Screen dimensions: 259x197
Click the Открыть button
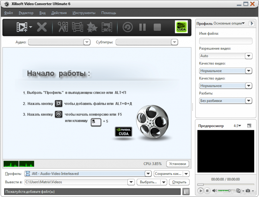pos(179,182)
